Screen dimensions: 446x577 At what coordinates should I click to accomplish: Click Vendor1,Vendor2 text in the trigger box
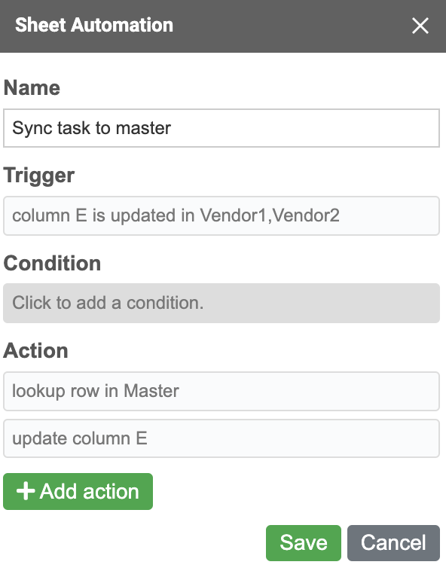[270, 215]
